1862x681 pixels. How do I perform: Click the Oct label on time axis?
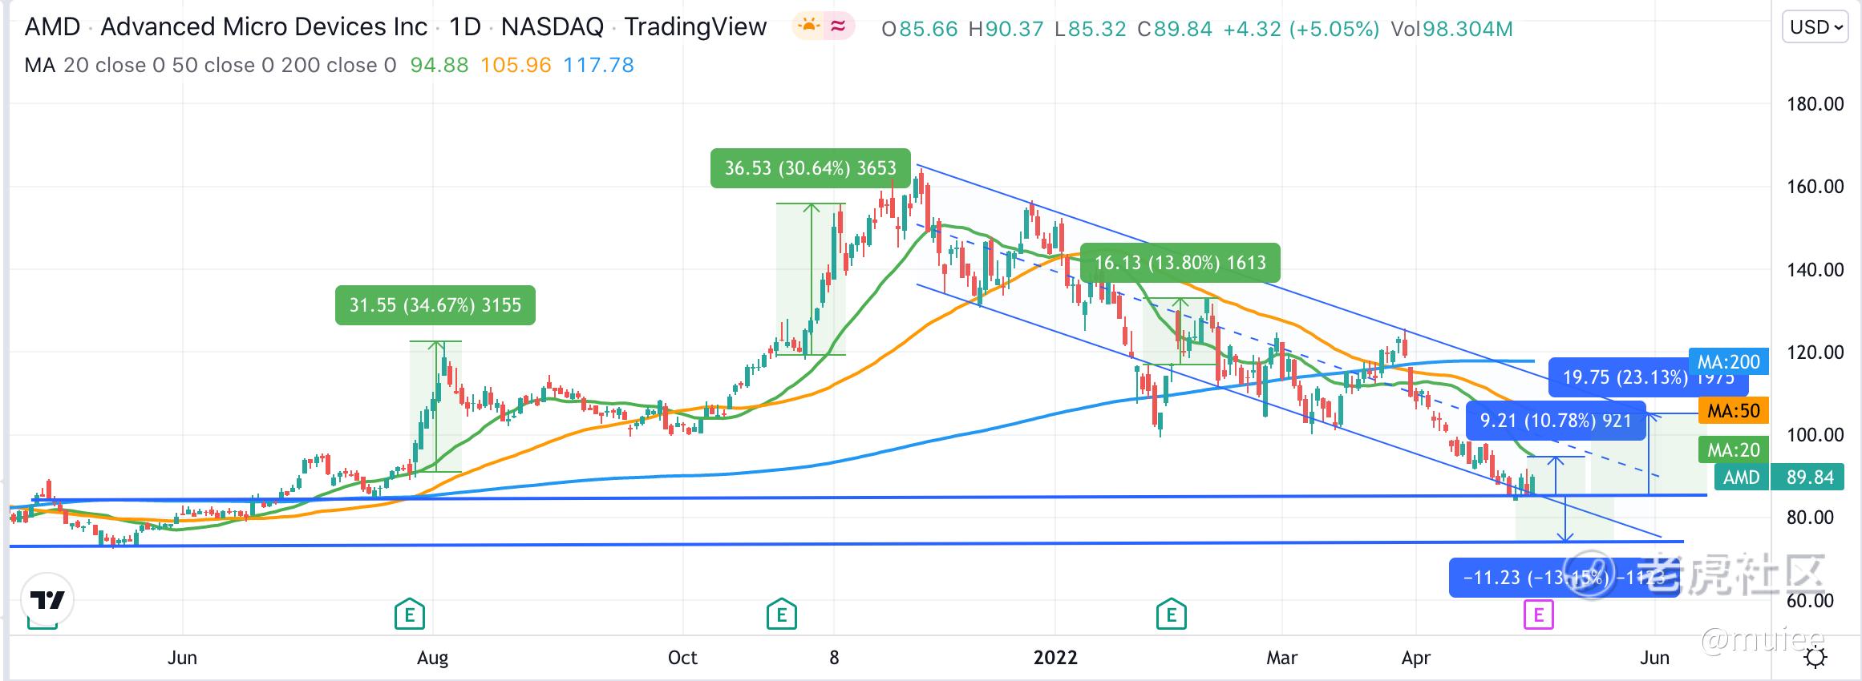pos(682,658)
